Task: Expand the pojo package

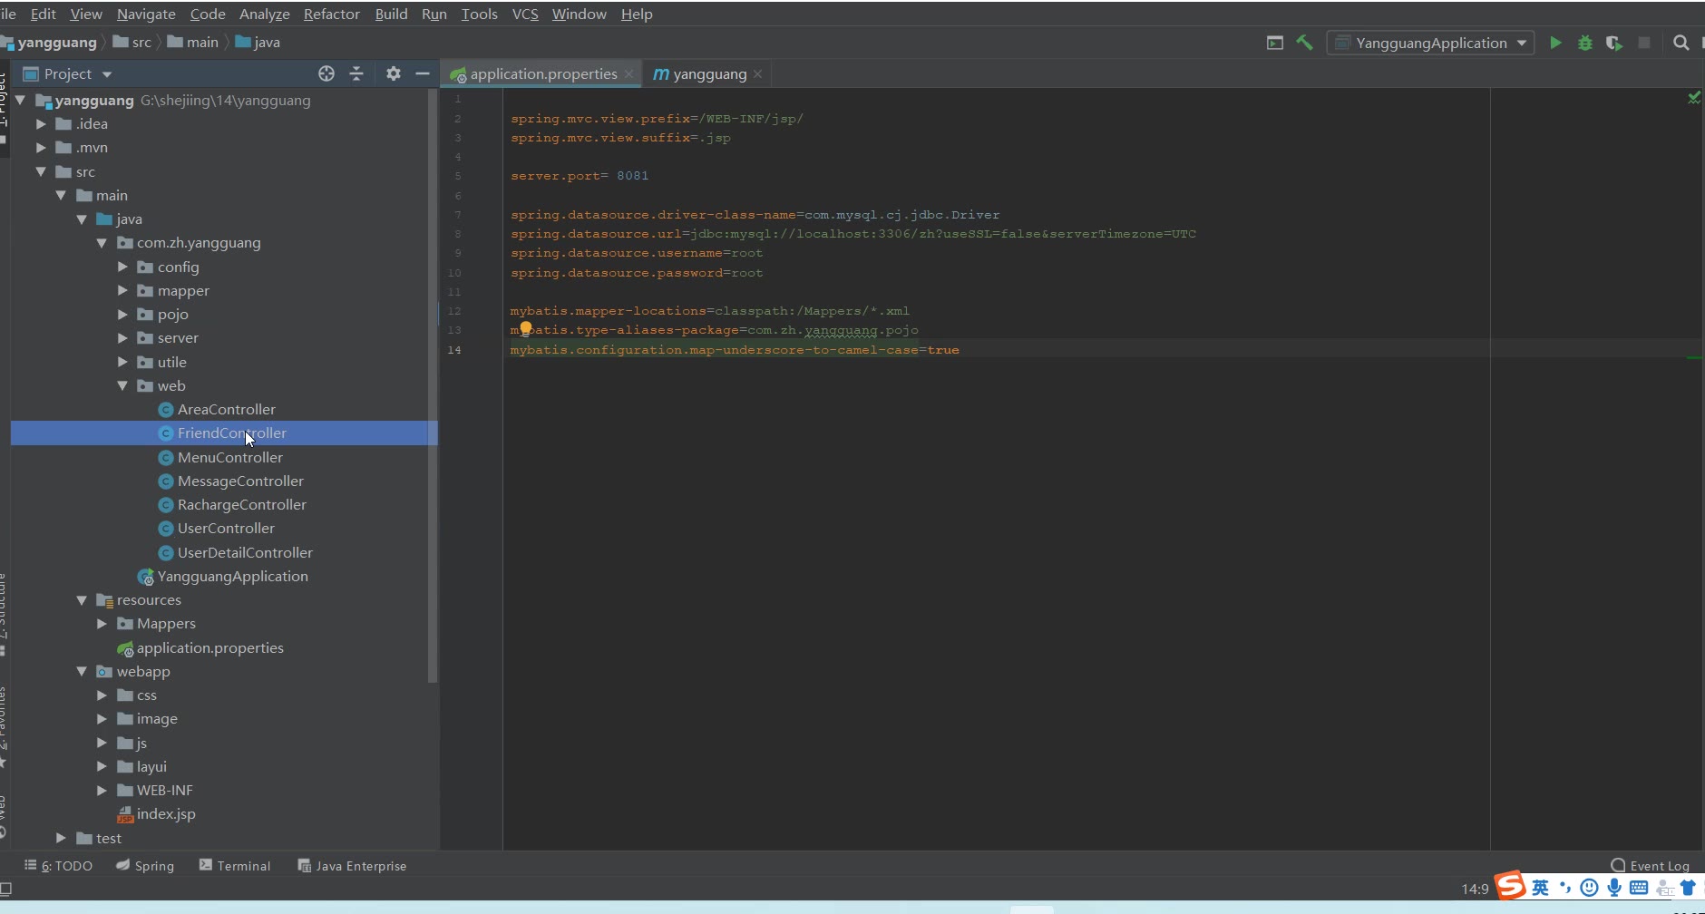Action: point(122,314)
